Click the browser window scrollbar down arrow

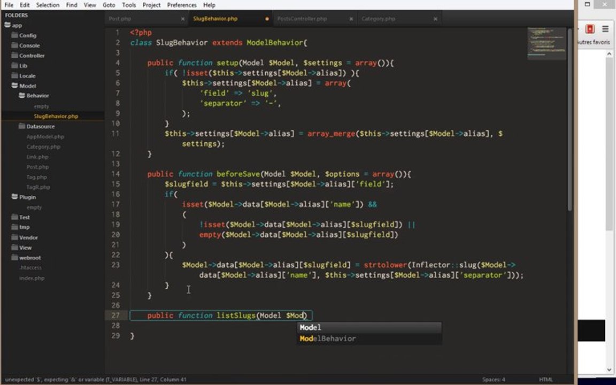coord(610,369)
